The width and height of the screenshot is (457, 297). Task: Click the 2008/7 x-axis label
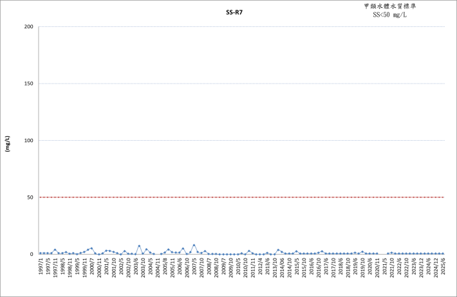(209, 265)
